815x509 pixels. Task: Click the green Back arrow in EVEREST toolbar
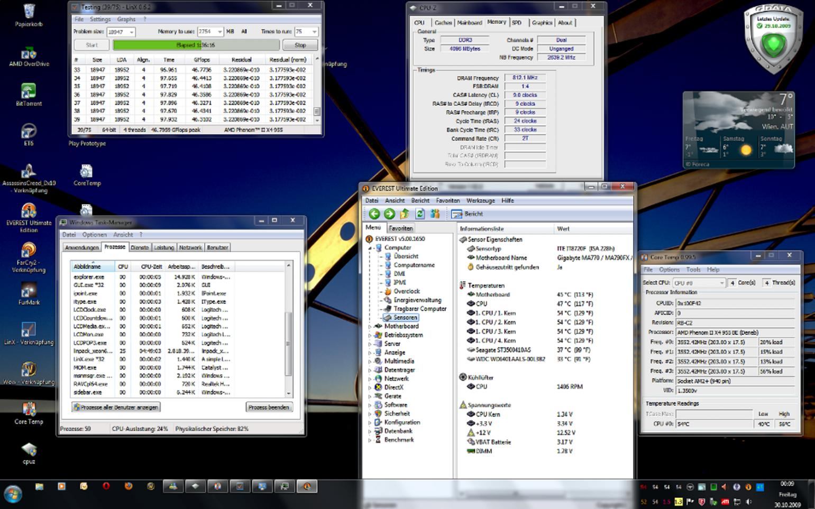tap(374, 214)
